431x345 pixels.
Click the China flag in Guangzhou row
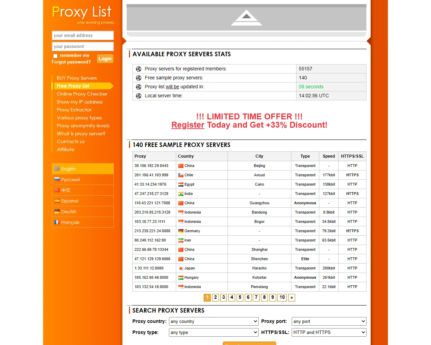click(x=181, y=203)
